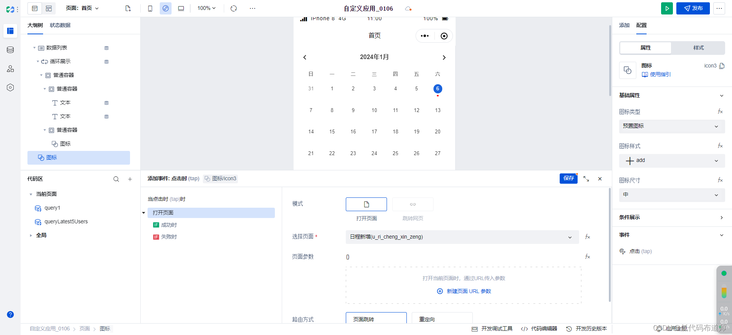Switch to the 状态数据 tab

(60, 25)
